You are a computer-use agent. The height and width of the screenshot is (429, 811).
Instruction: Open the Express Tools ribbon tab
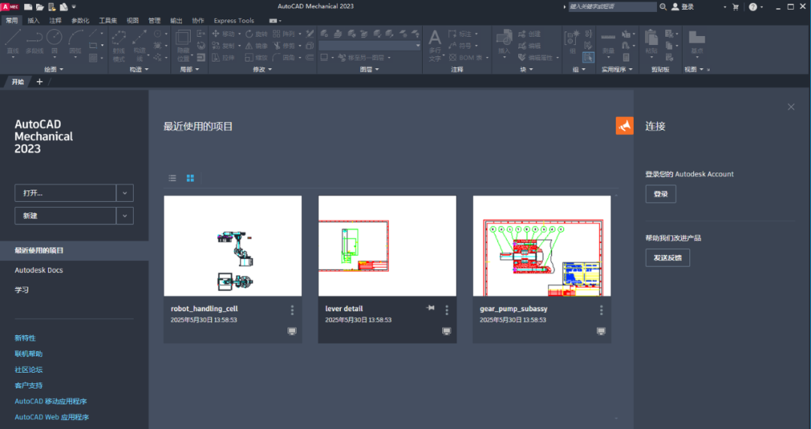(234, 20)
